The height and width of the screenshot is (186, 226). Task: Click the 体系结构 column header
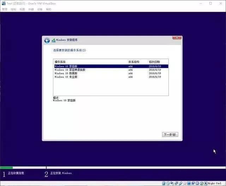[x=134, y=62]
